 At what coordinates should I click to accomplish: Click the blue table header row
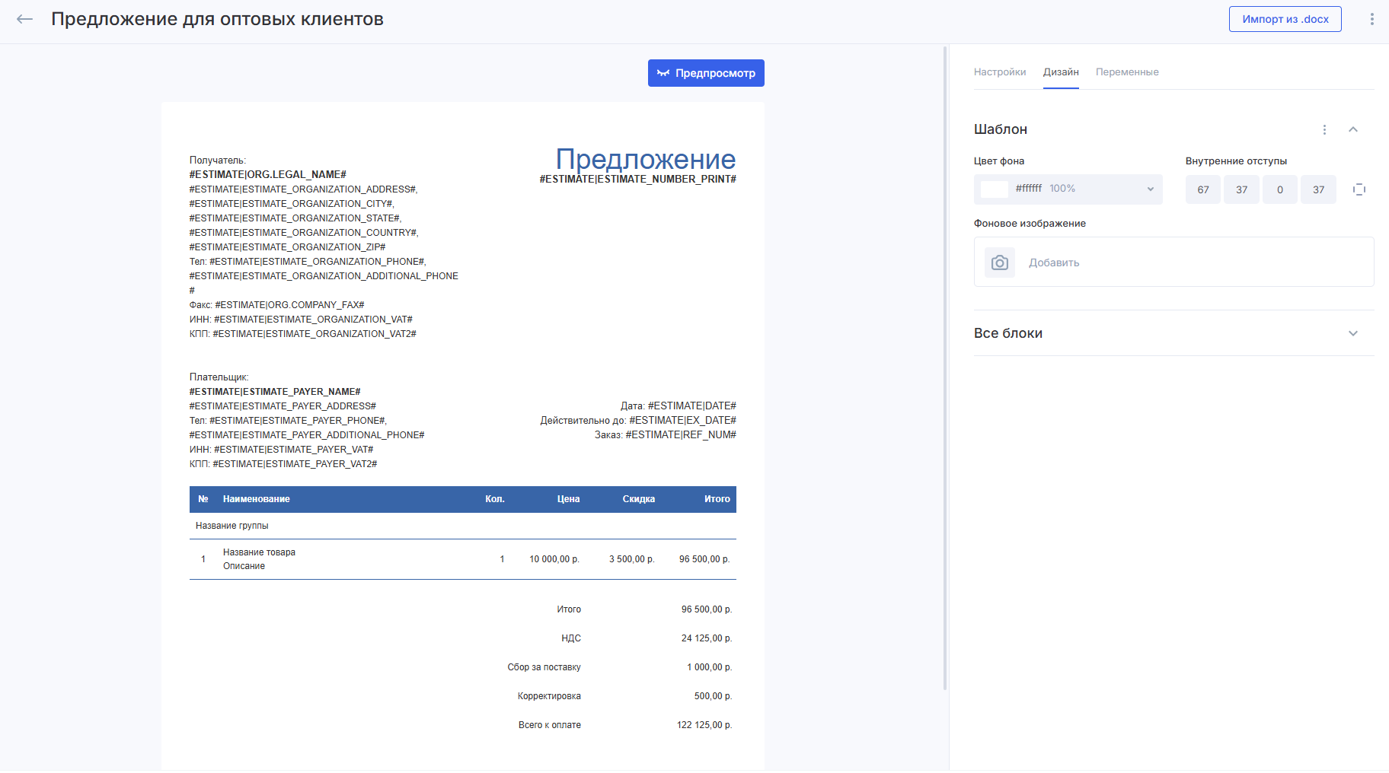click(462, 499)
